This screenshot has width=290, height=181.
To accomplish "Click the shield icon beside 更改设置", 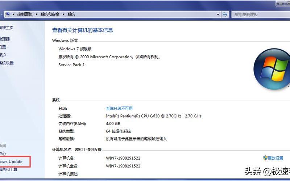I will [265, 158].
